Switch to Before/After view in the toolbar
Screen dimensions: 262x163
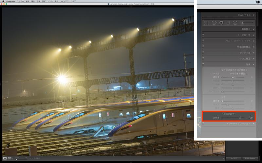[10, 158]
